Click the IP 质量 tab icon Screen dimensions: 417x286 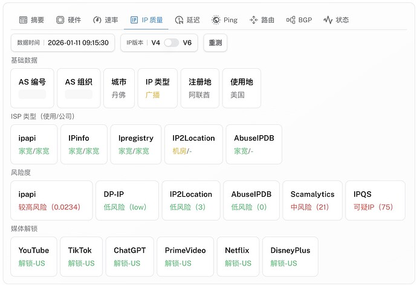(134, 20)
